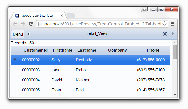The image size is (188, 109).
Task: Click the browser back arrow
Action: point(15,24)
